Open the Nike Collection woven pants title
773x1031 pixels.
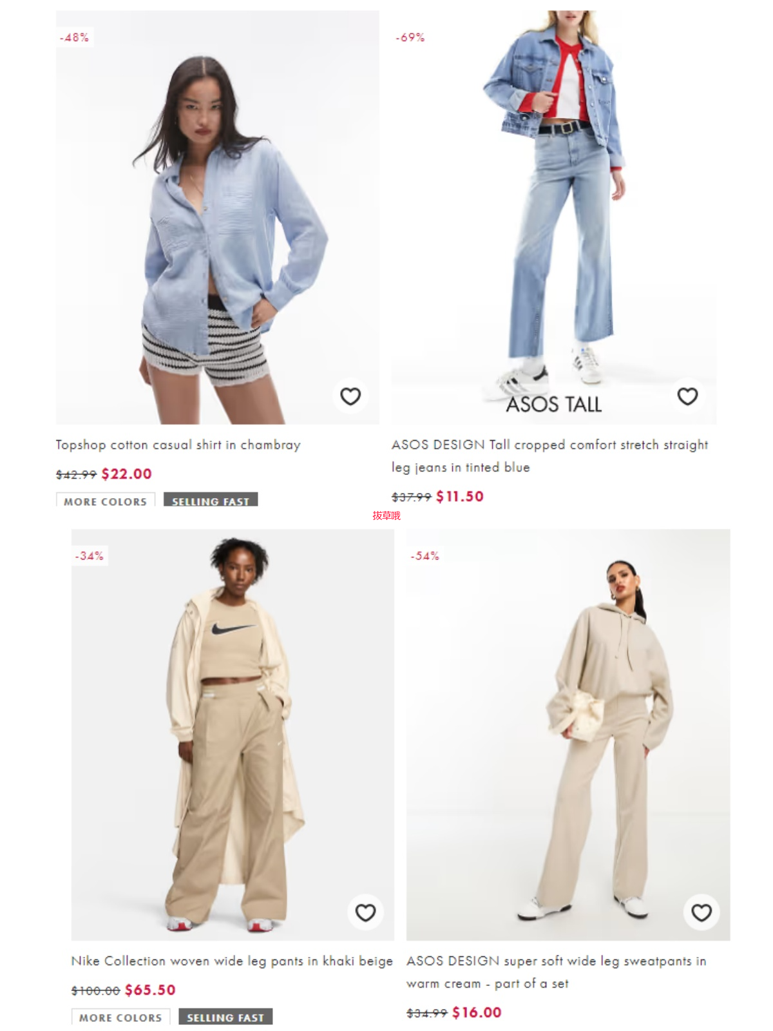[232, 961]
